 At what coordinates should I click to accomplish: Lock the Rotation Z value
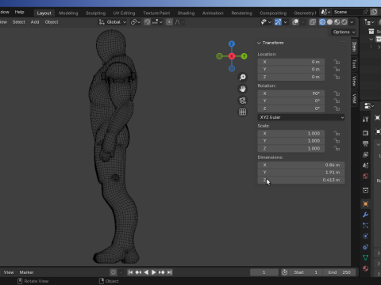(337, 108)
